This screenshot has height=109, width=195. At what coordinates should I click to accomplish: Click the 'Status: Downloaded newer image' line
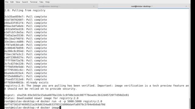(41, 98)
